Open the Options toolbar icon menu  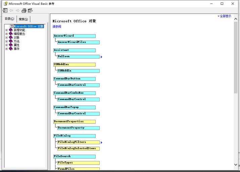tap(30, 10)
